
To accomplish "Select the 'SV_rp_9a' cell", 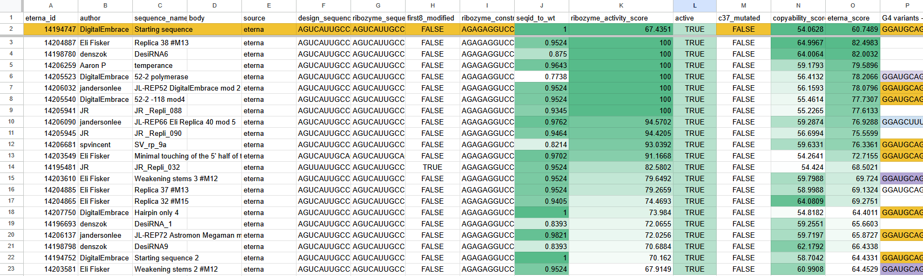I will [160, 144].
